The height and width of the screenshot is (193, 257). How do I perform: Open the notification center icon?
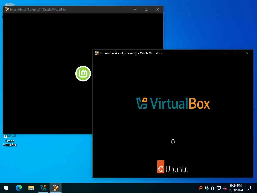(x=249, y=188)
